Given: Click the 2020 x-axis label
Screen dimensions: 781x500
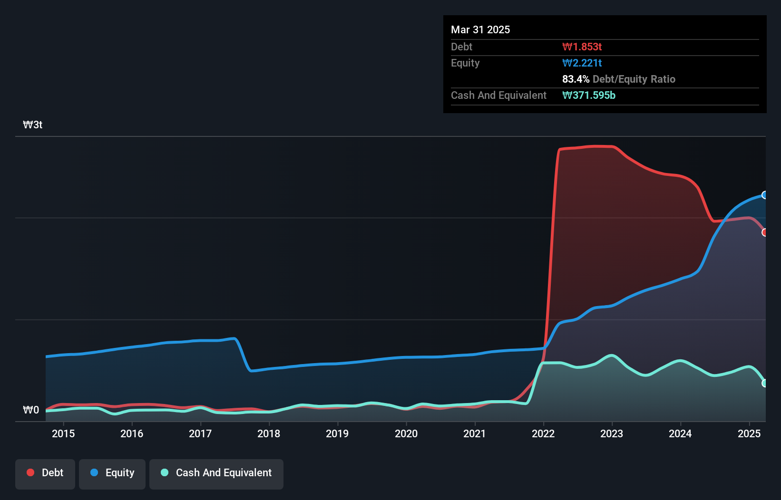Looking at the screenshot, I should click(406, 433).
